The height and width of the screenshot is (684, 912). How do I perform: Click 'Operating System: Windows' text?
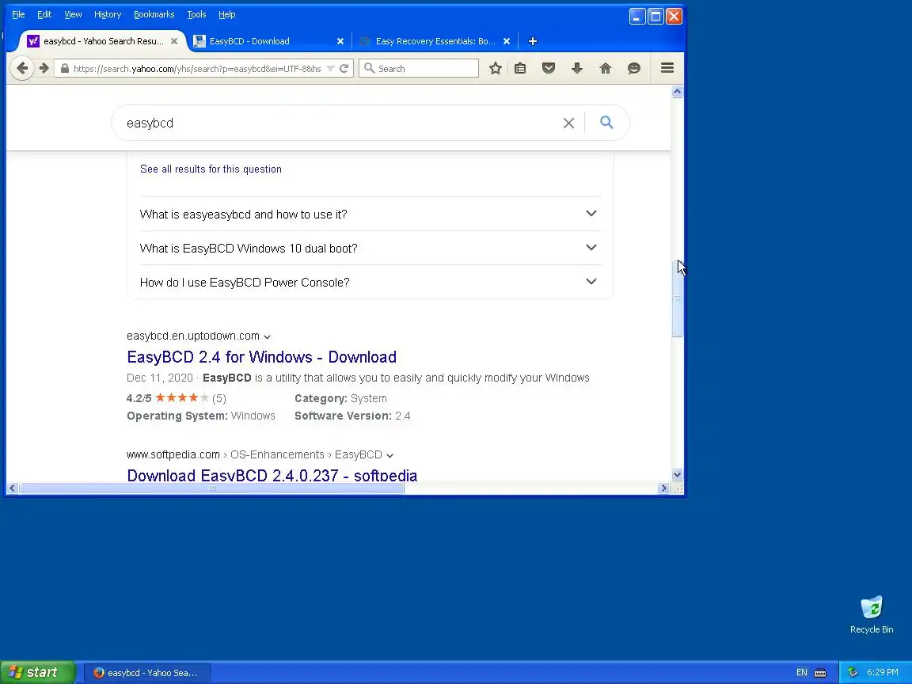[201, 416]
